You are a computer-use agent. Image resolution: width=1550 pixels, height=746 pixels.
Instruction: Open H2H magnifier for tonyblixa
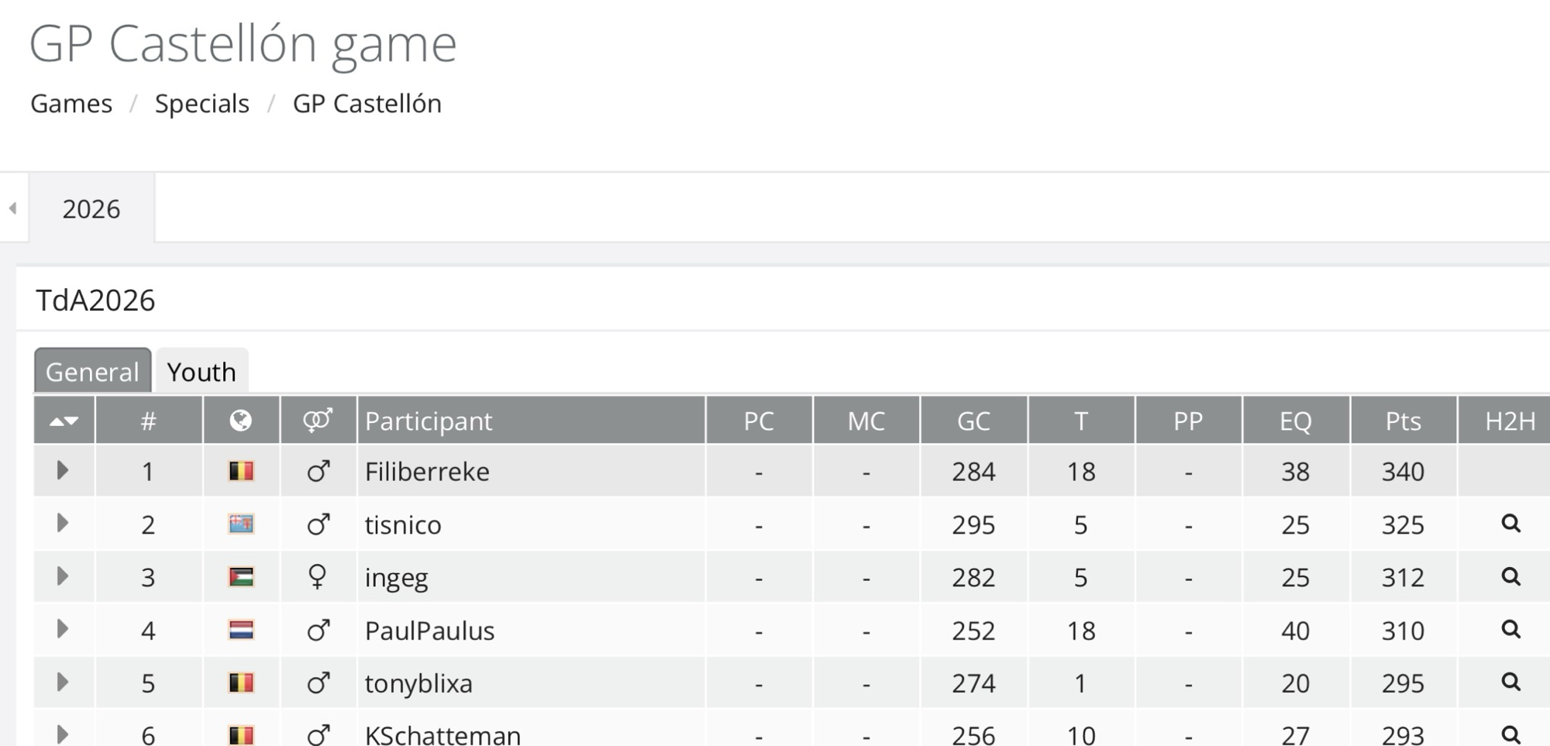(x=1510, y=682)
